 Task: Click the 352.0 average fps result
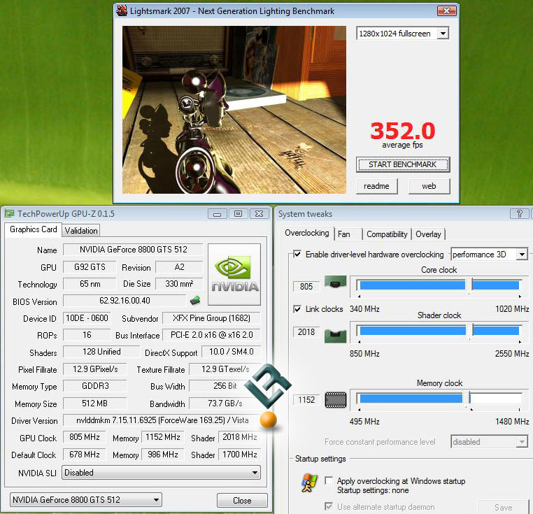tap(402, 131)
